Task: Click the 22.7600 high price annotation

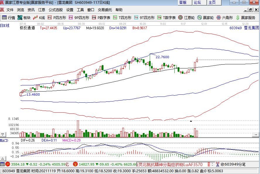Action: (x=162, y=57)
